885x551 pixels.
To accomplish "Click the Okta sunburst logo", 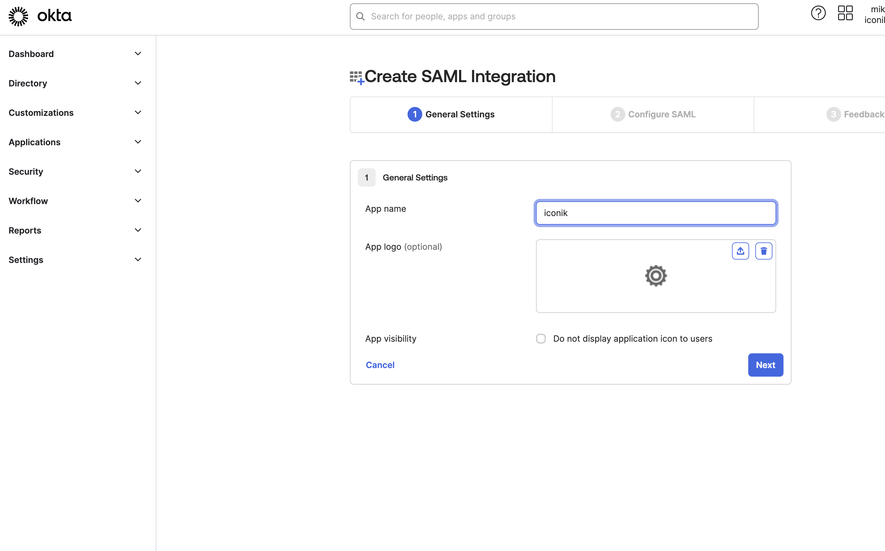I will [x=18, y=17].
